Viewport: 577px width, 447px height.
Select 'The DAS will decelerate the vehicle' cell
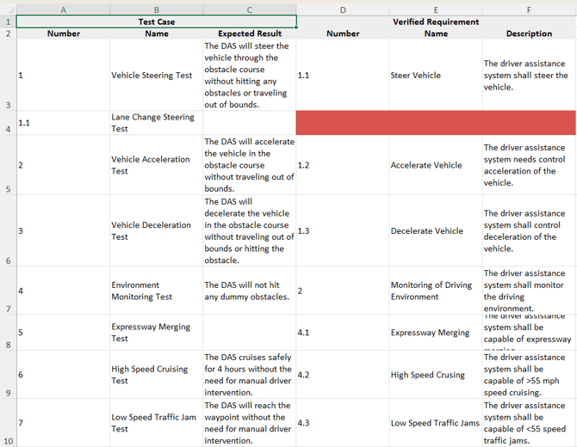click(250, 230)
